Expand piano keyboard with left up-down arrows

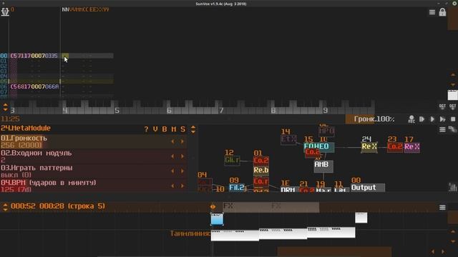[5, 107]
